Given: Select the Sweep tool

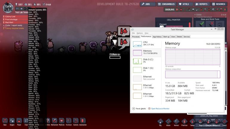Looking at the screenshot, I should [192, 122].
